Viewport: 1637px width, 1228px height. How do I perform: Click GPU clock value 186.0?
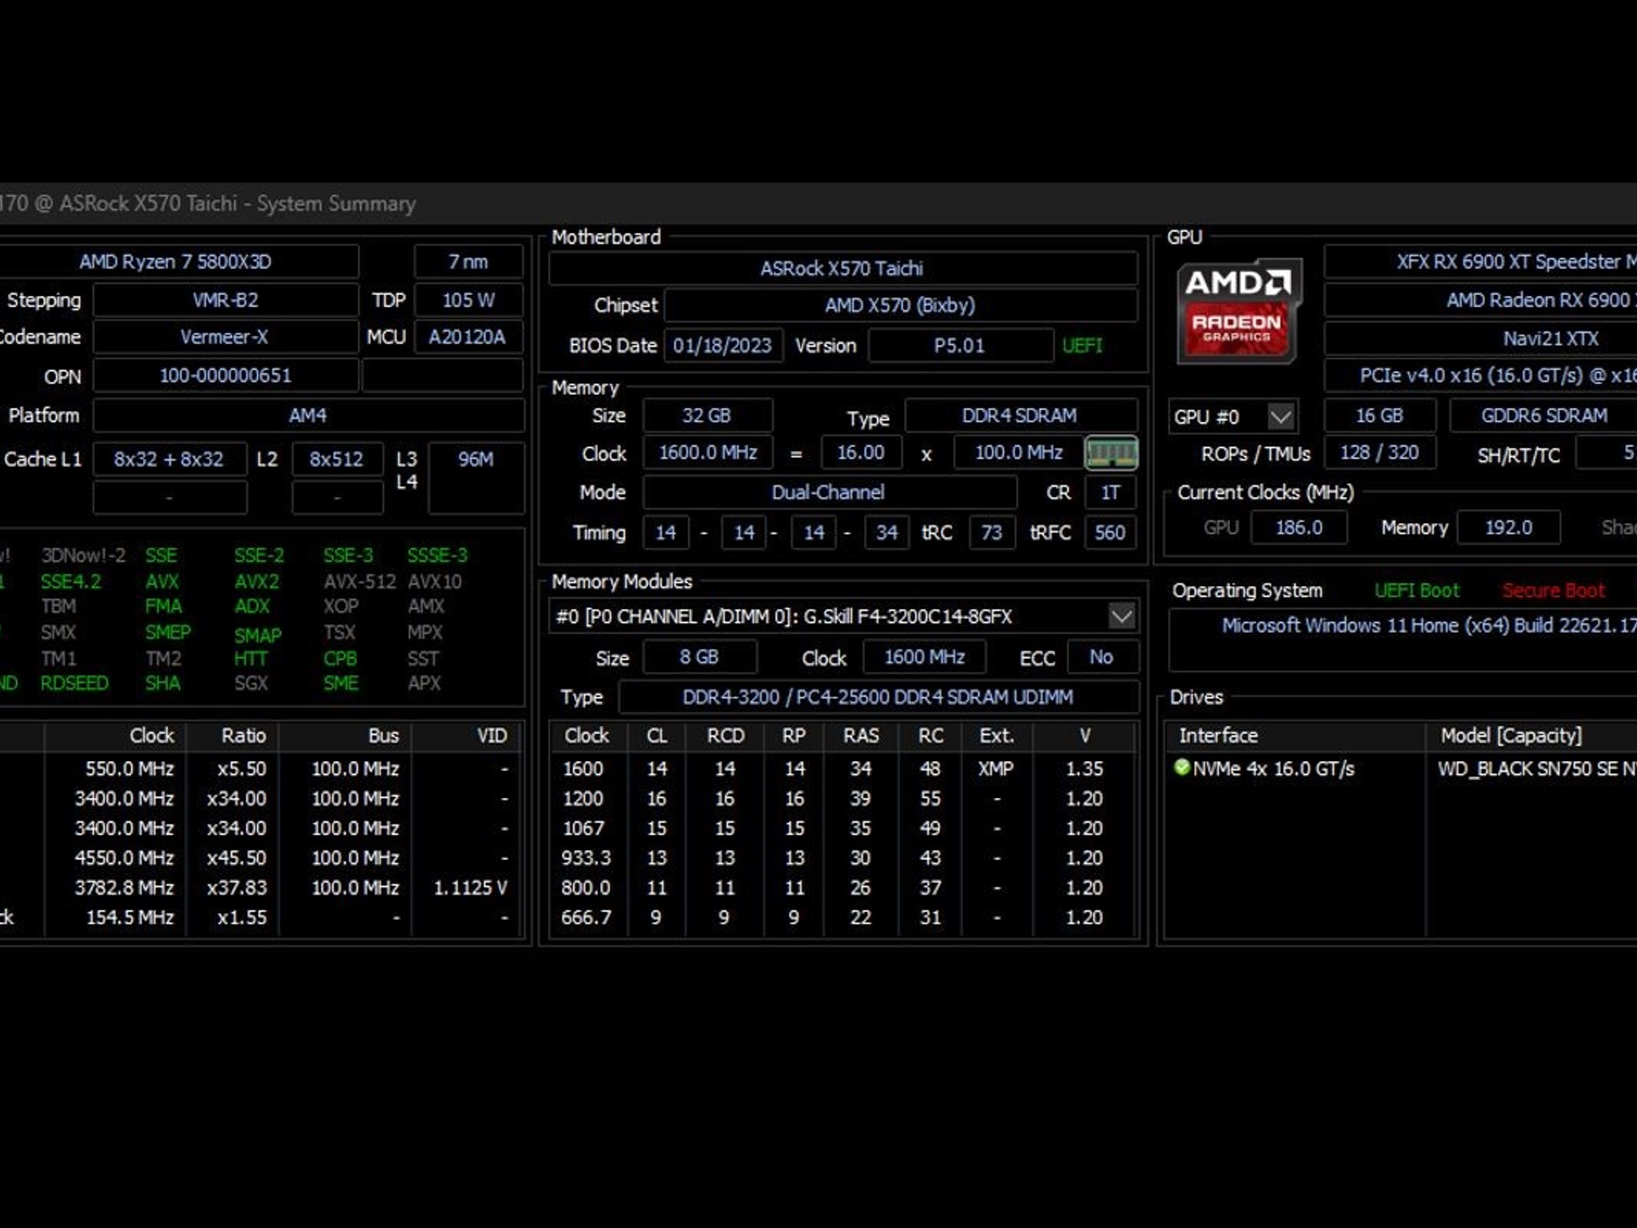(x=1299, y=528)
